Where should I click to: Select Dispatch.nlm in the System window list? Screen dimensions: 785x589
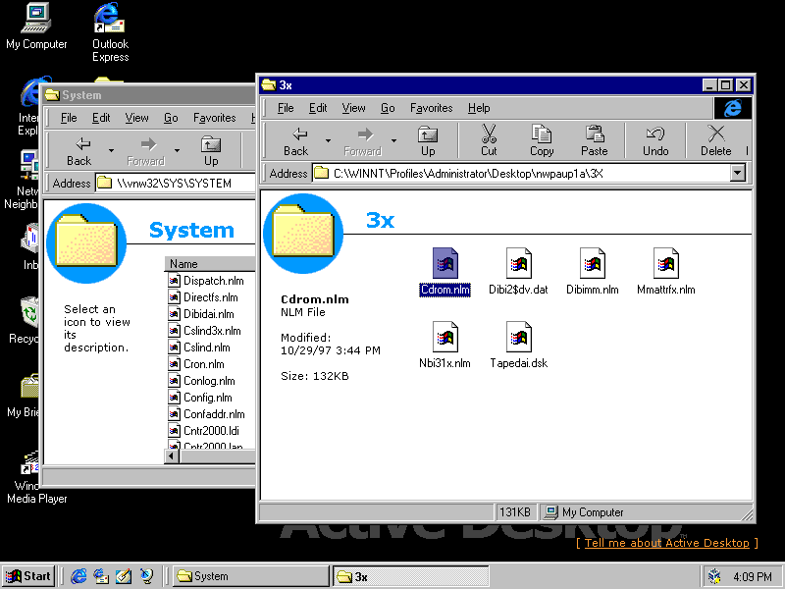(x=206, y=281)
